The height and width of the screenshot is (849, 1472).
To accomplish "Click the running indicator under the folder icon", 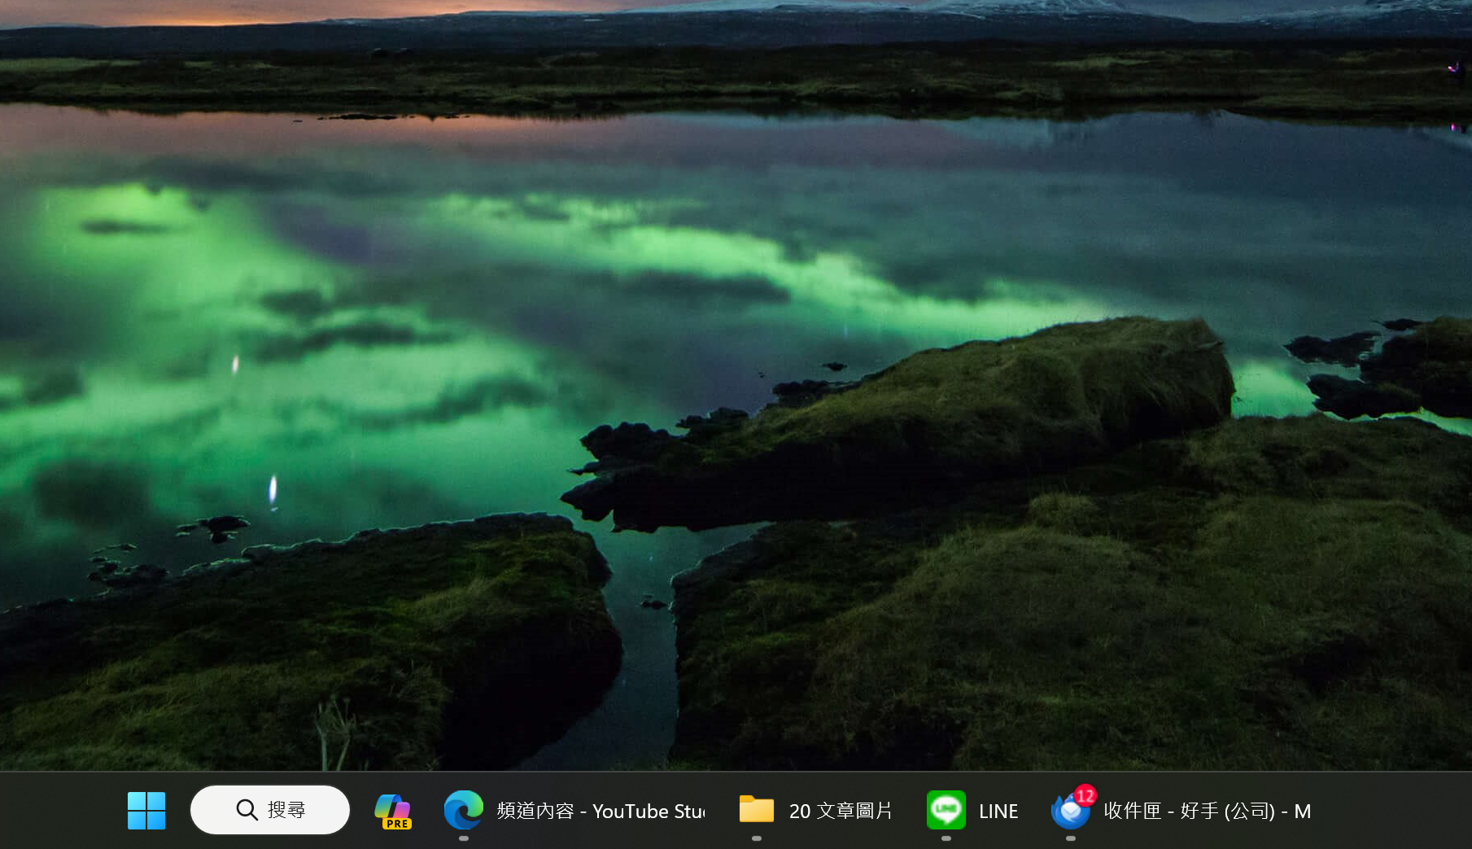I will [757, 838].
